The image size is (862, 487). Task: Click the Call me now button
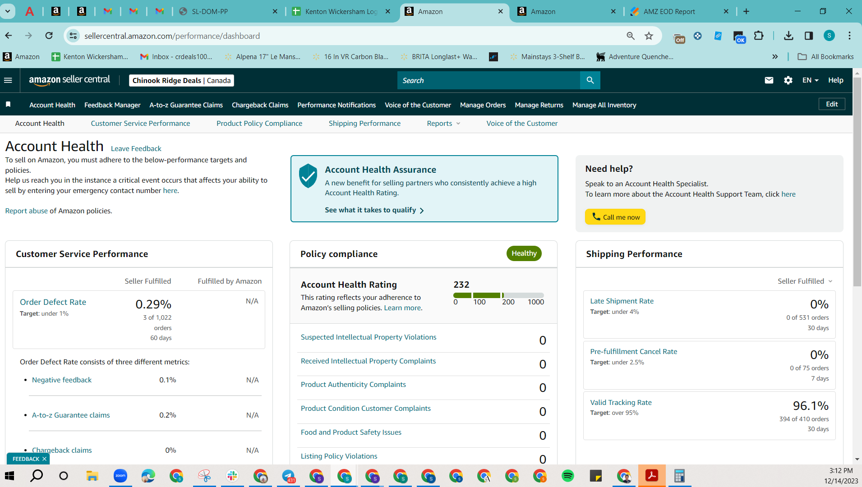click(x=615, y=217)
